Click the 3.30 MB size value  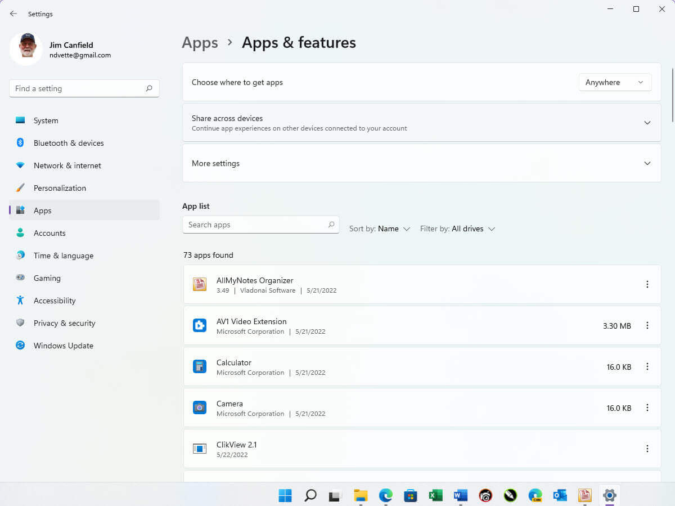tap(617, 326)
